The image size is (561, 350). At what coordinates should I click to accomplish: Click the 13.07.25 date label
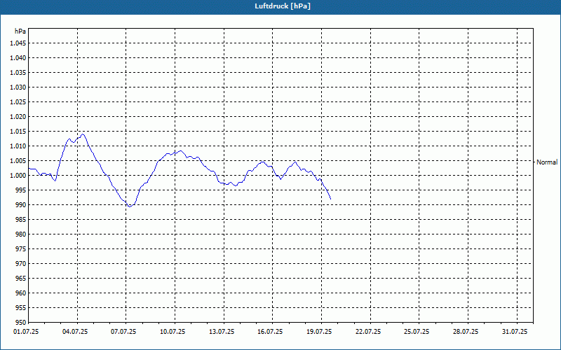tap(222, 332)
